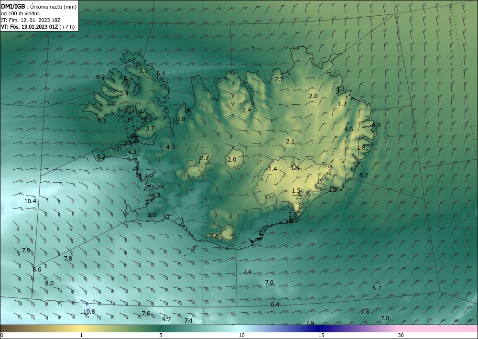Click the 4.8 value on the east coast
The height and width of the screenshot is (339, 478).
click(376, 125)
